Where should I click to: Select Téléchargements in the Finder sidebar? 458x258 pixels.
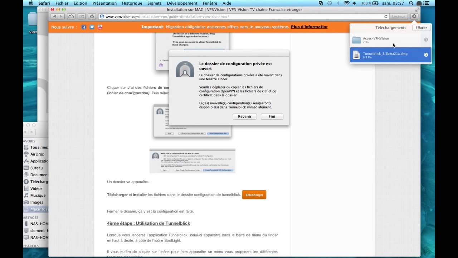36,182
